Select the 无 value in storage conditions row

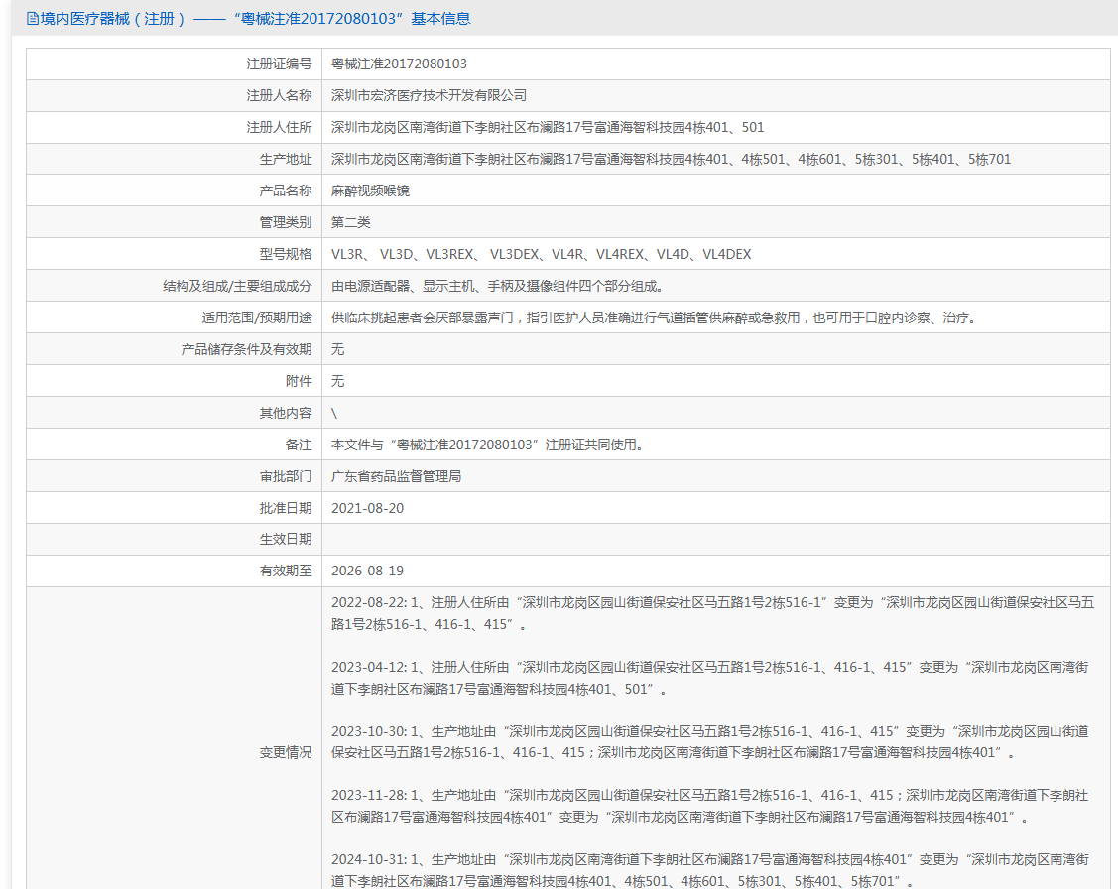tap(338, 349)
